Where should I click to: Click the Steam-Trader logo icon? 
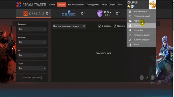click(19, 5)
